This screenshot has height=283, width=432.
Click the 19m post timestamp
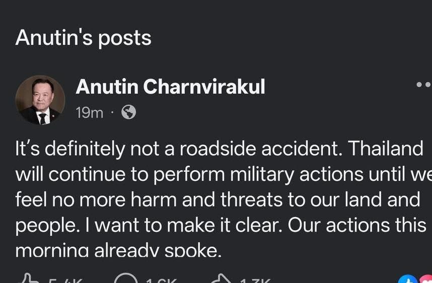point(89,113)
